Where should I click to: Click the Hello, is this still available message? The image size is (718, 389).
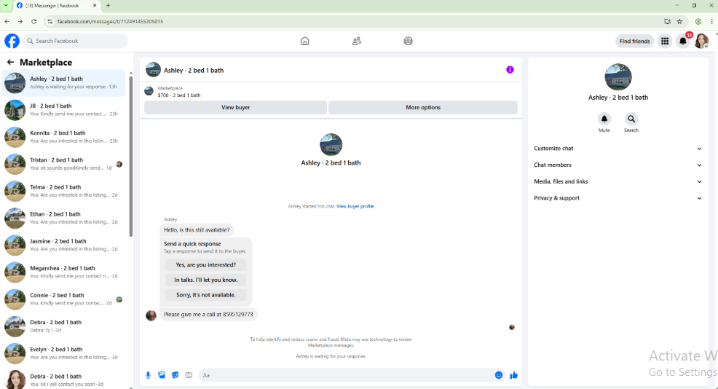(197, 230)
